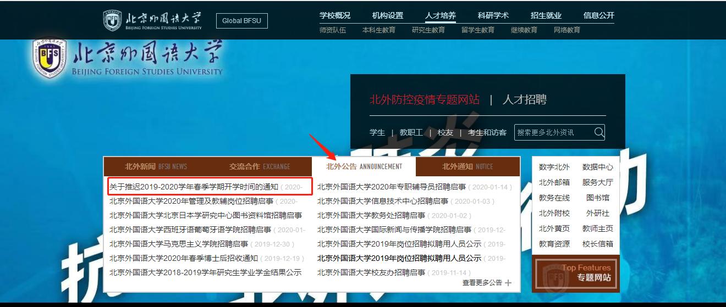Viewport: 726px width, 307px height.
Task: Switch to 交流合作 EXCHANGE tab
Action: (260, 166)
